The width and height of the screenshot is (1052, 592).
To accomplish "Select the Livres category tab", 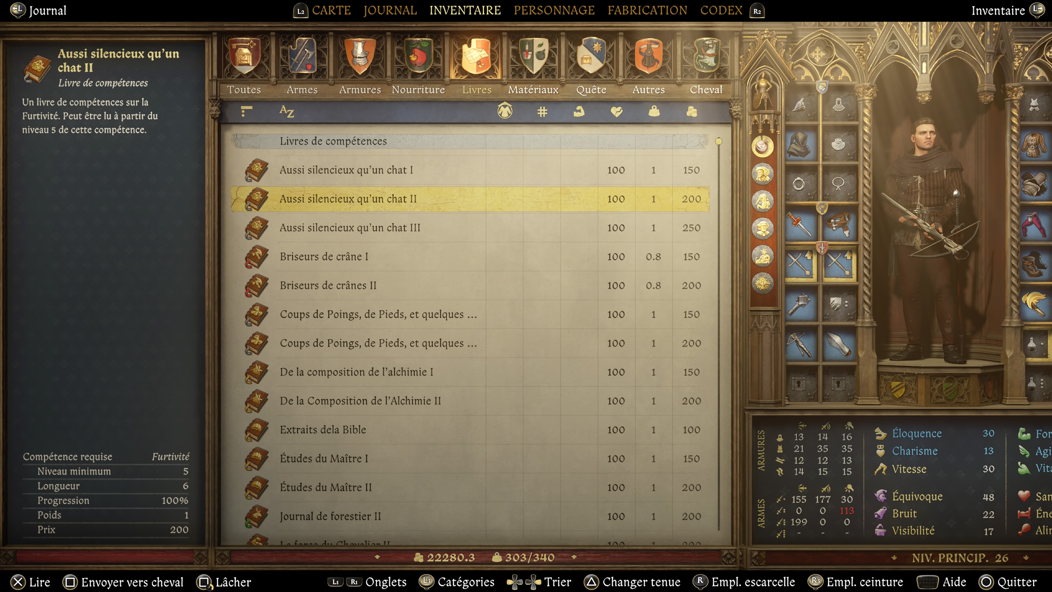I will click(476, 88).
